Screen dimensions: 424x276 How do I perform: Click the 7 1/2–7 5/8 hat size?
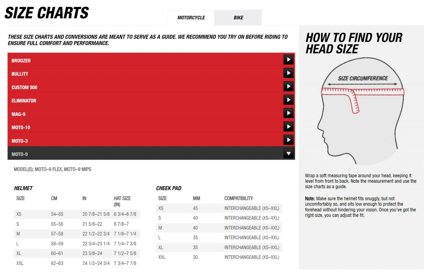[x=125, y=254]
